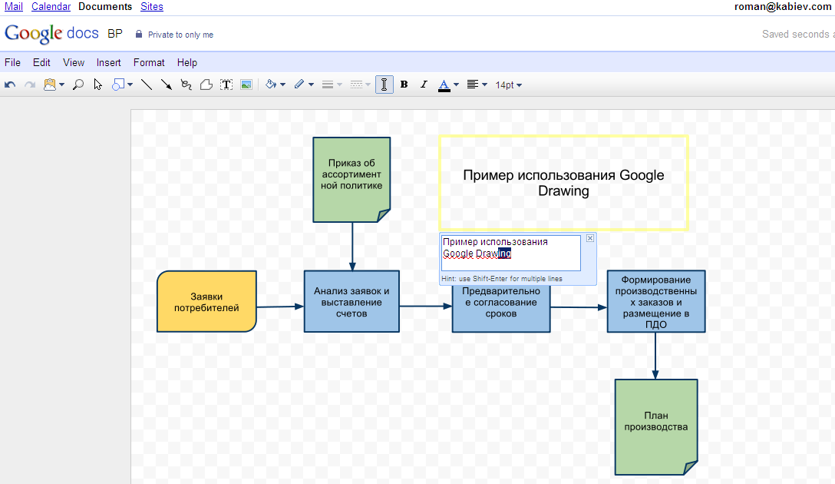The image size is (835, 484).
Task: Click the Fill color paint bucket
Action: [271, 85]
